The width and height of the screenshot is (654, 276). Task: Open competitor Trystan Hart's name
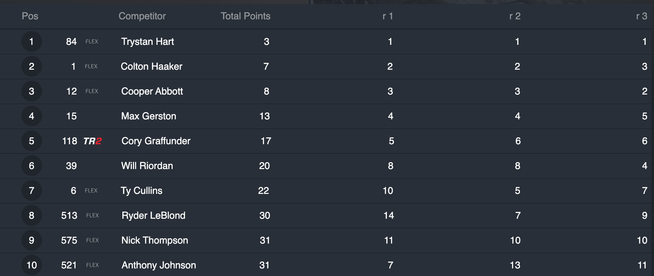[x=147, y=42]
